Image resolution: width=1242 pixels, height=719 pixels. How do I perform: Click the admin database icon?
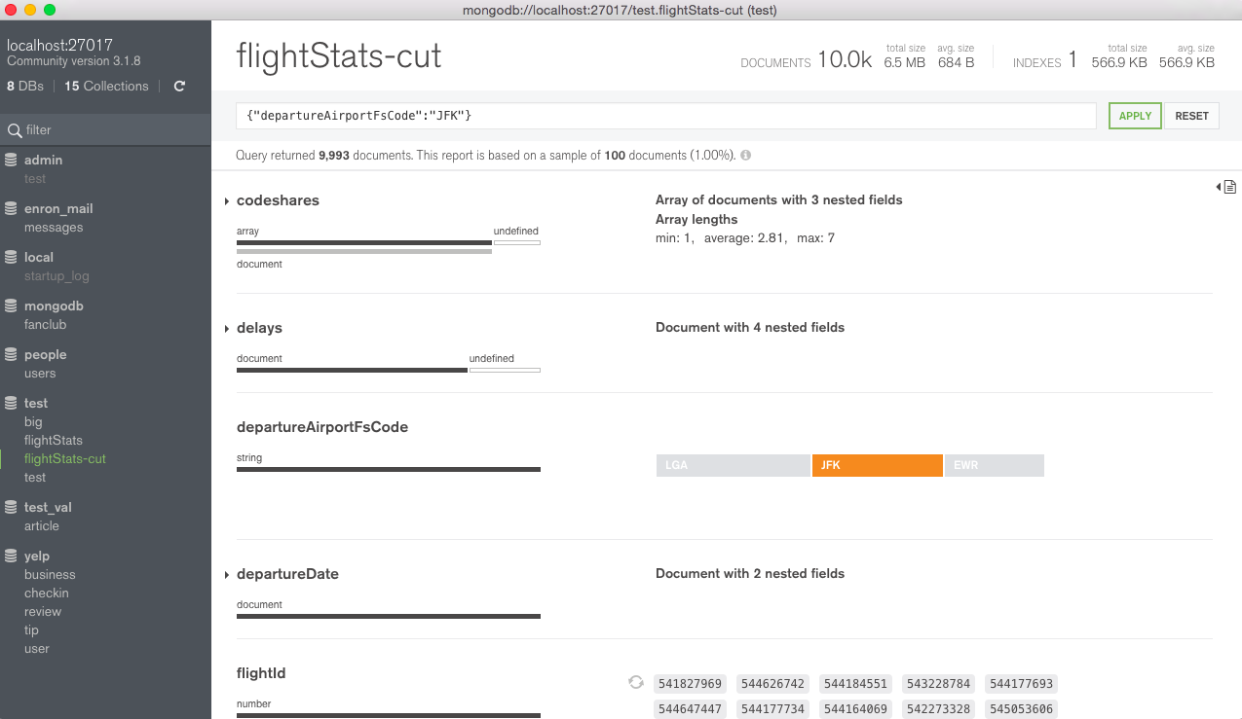point(12,160)
